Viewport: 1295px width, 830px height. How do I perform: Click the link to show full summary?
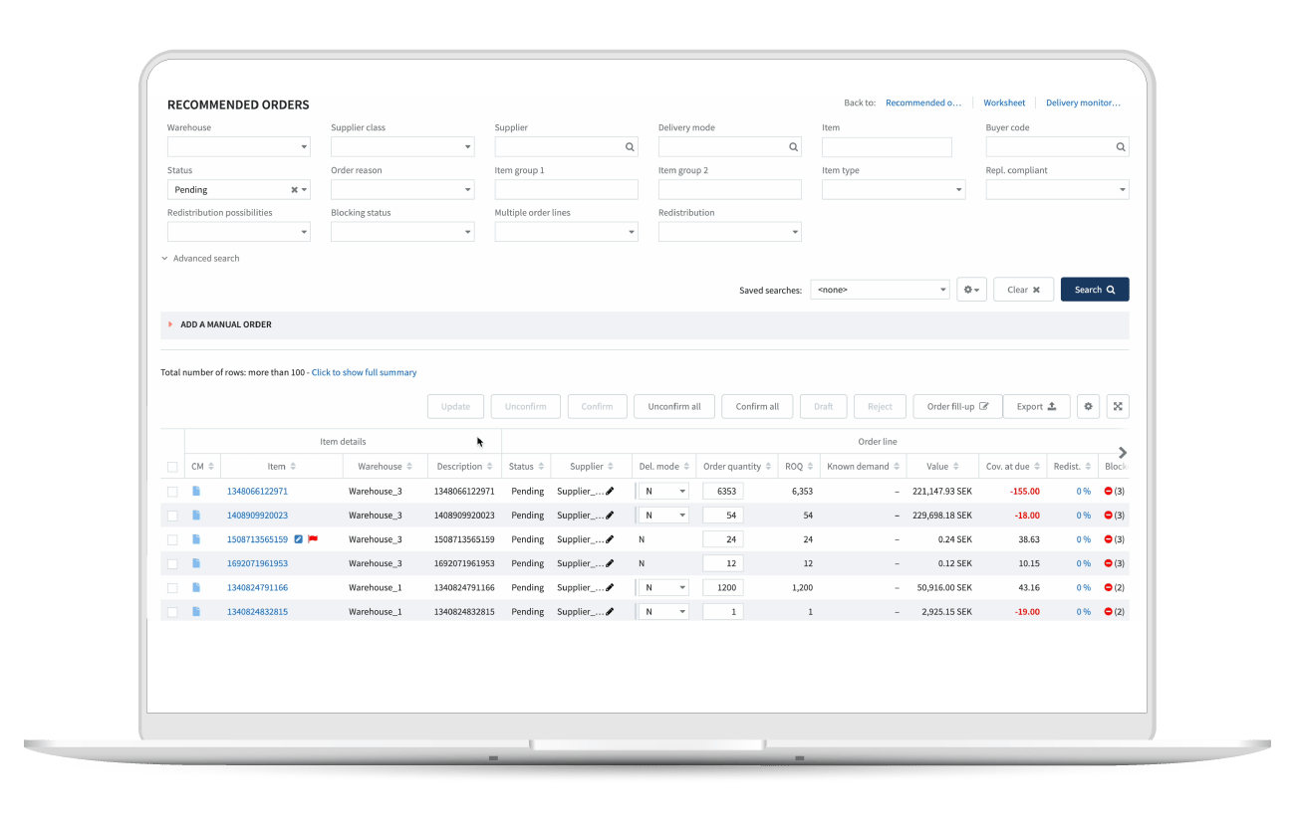(x=364, y=371)
